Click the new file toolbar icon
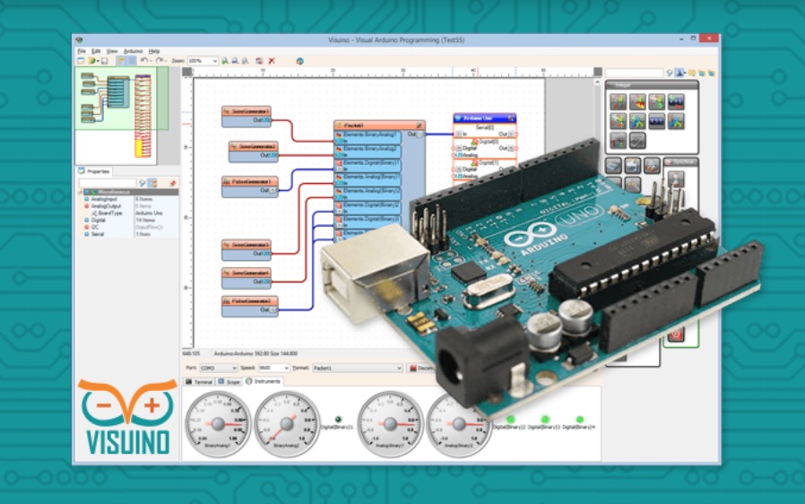This screenshot has height=504, width=805. [80, 61]
